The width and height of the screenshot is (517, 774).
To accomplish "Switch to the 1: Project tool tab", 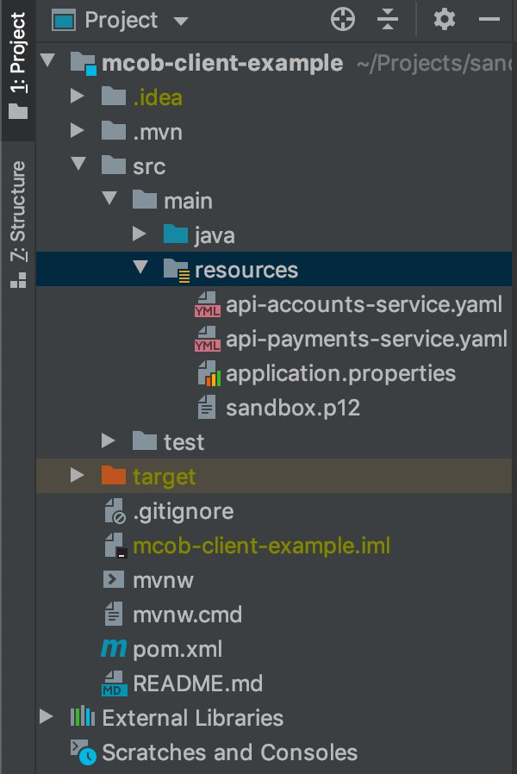I will (18, 60).
